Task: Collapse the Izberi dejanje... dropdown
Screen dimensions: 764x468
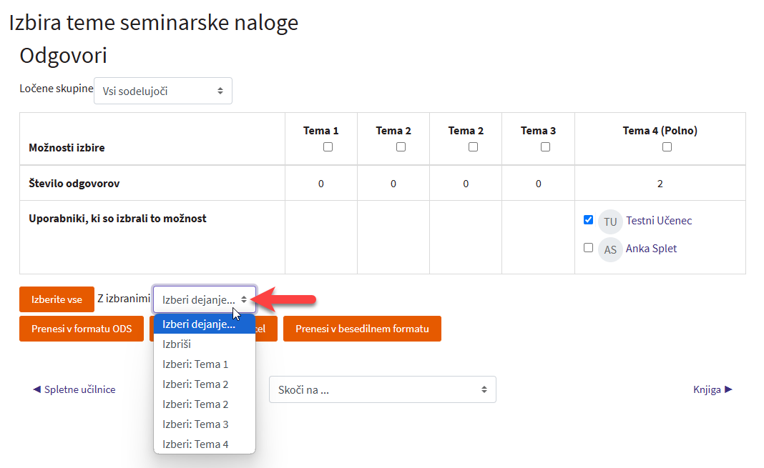Action: 204,299
